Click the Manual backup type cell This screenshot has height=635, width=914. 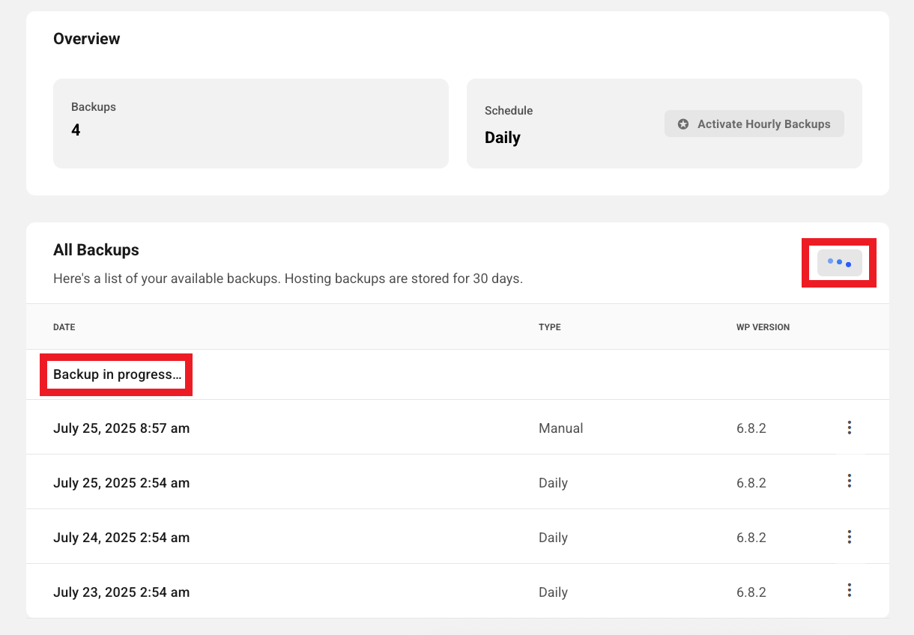tap(560, 428)
